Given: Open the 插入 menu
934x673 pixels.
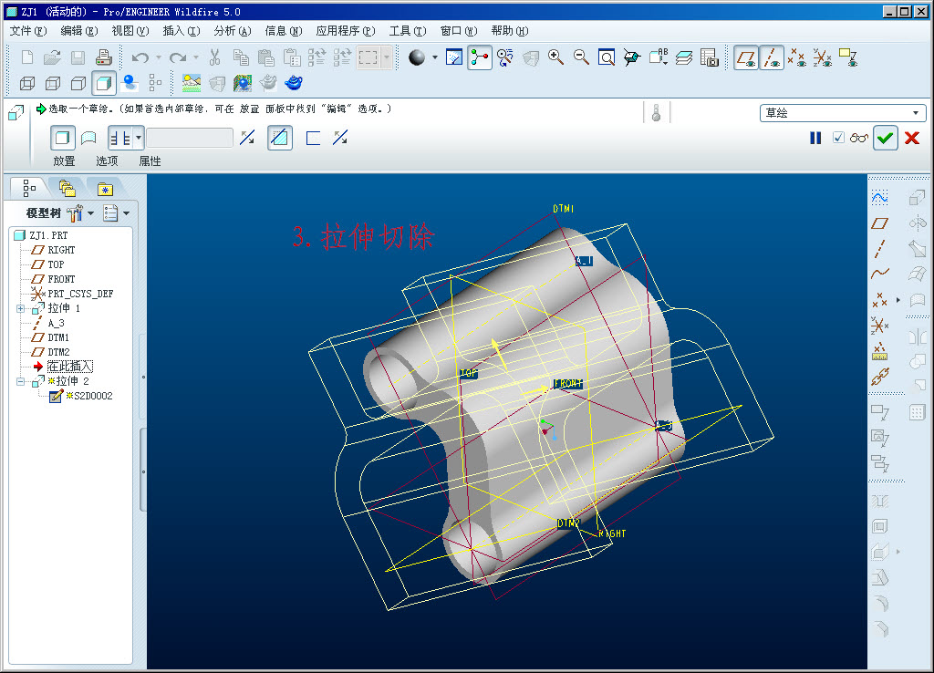Looking at the screenshot, I should (182, 31).
